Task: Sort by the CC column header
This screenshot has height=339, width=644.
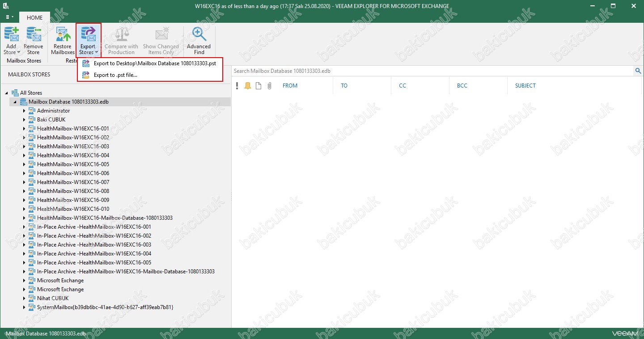Action: 402,86
